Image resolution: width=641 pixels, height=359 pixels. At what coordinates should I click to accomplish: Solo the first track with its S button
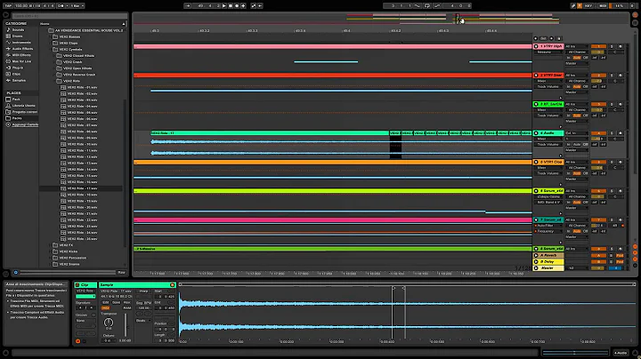612,46
